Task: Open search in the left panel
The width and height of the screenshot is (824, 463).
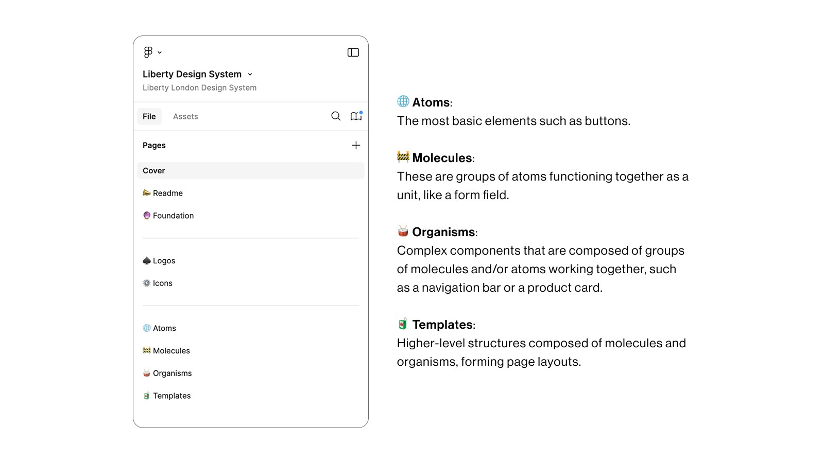Action: click(336, 116)
